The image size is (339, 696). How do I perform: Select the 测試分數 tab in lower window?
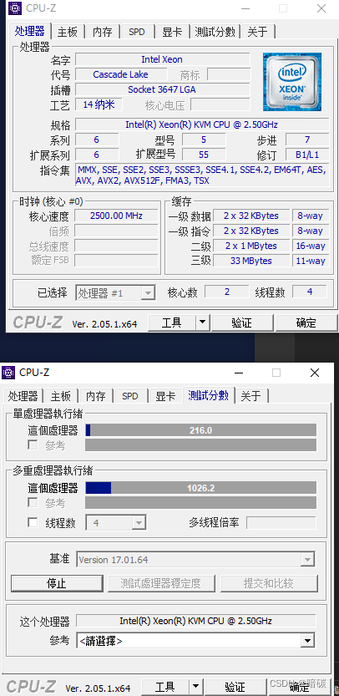pyautogui.click(x=208, y=395)
